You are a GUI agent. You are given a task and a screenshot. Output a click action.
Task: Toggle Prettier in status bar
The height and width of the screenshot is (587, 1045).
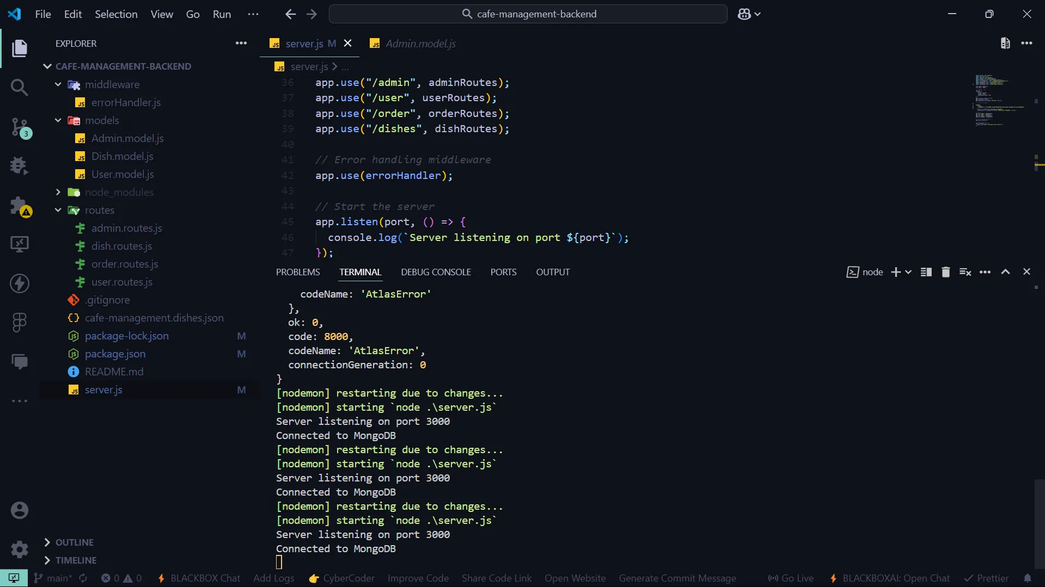[x=986, y=578]
